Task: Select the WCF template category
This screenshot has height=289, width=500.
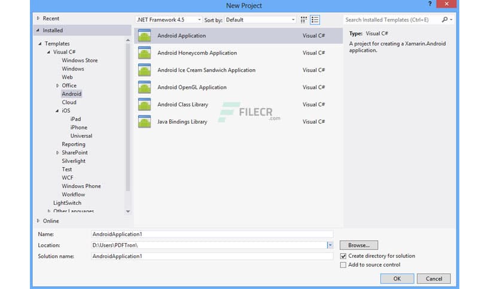Action: tap(68, 177)
